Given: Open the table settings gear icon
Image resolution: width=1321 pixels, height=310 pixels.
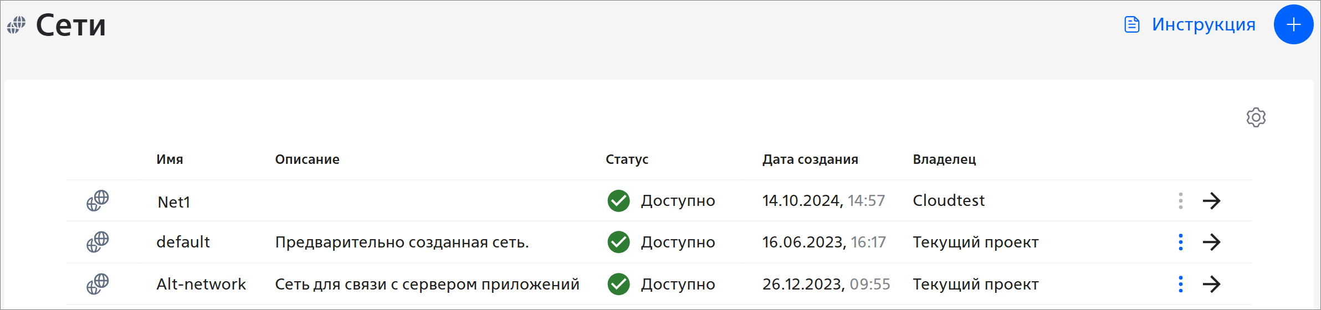Looking at the screenshot, I should pos(1256,117).
